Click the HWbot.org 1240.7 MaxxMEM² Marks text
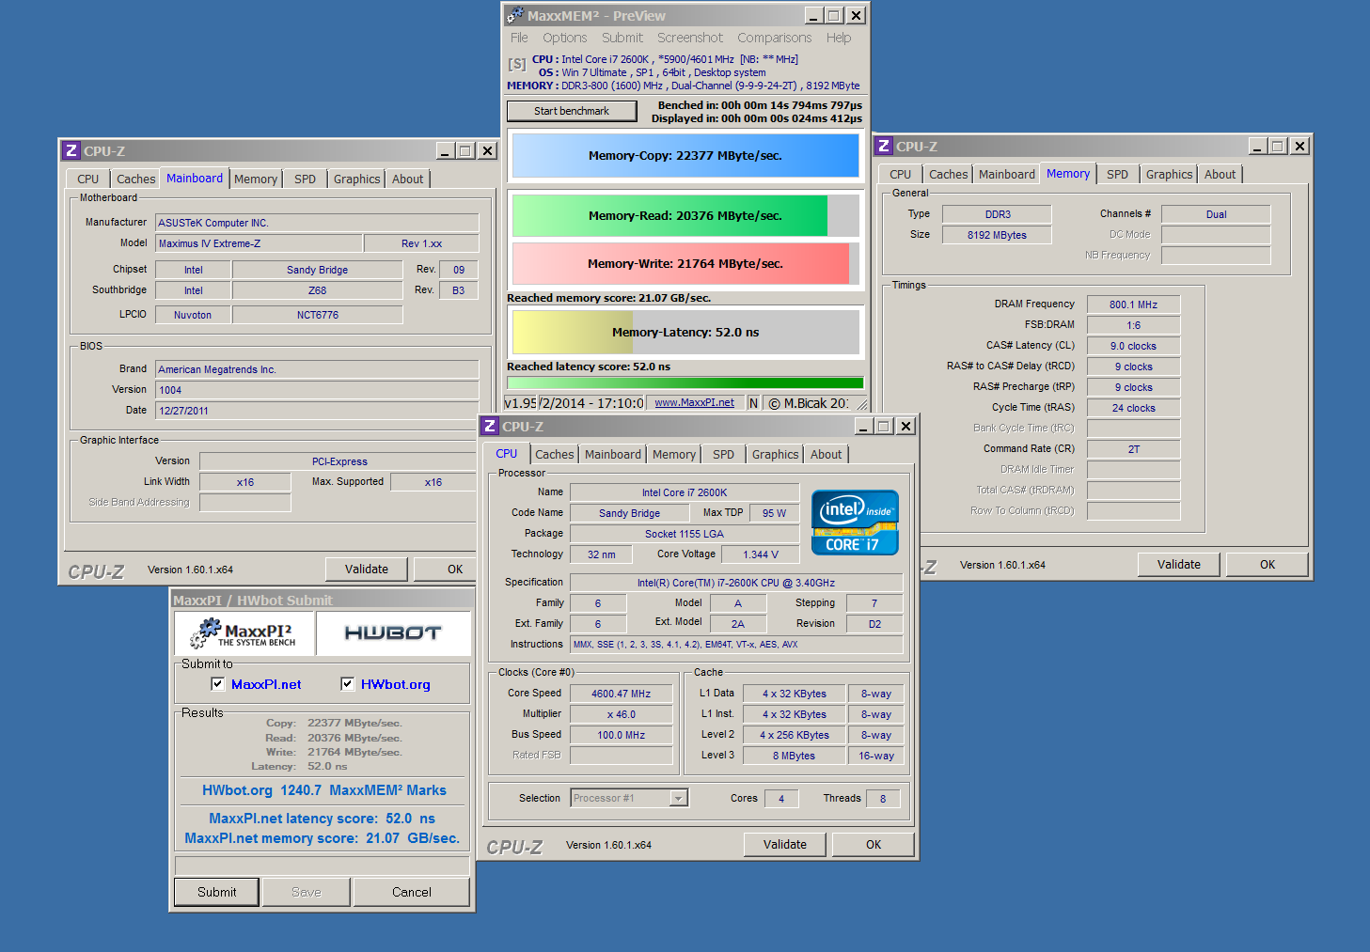Viewport: 1370px width, 952px height. tap(324, 790)
